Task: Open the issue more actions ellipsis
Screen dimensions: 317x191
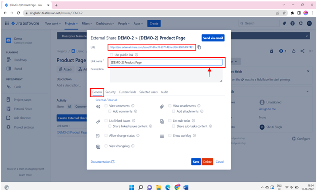Action: [311, 51]
